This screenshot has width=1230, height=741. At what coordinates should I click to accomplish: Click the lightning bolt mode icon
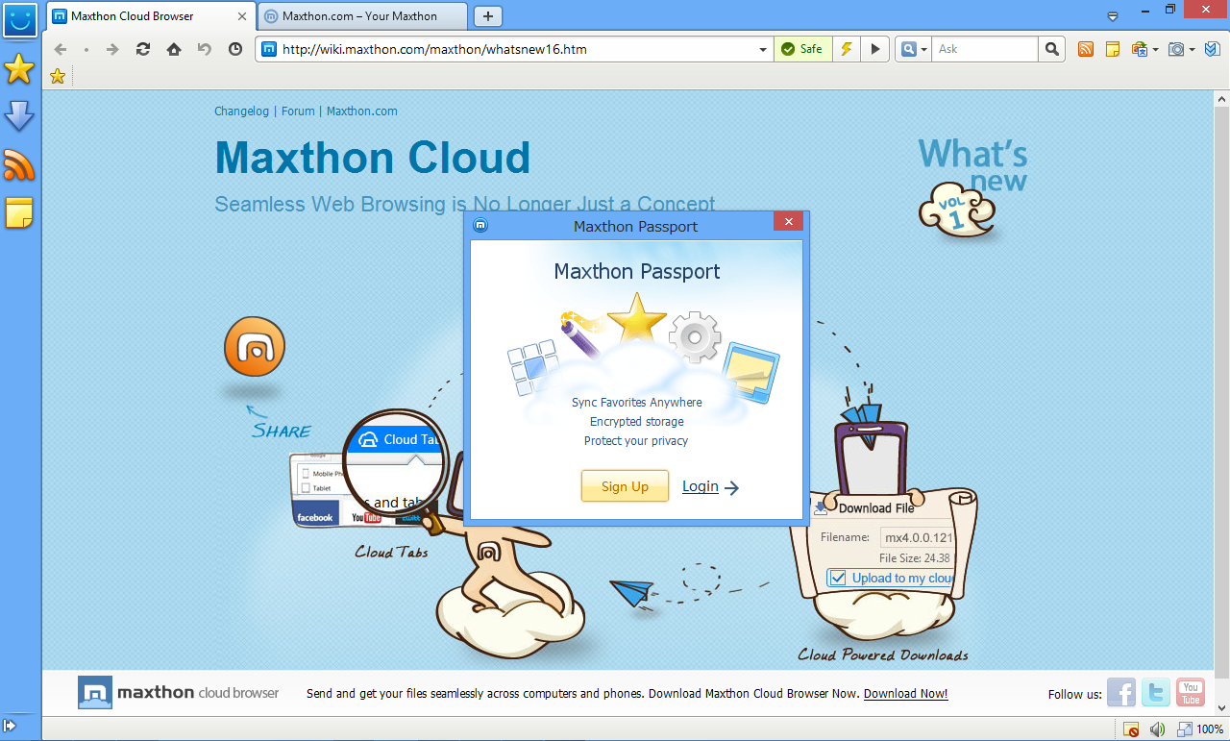click(847, 49)
